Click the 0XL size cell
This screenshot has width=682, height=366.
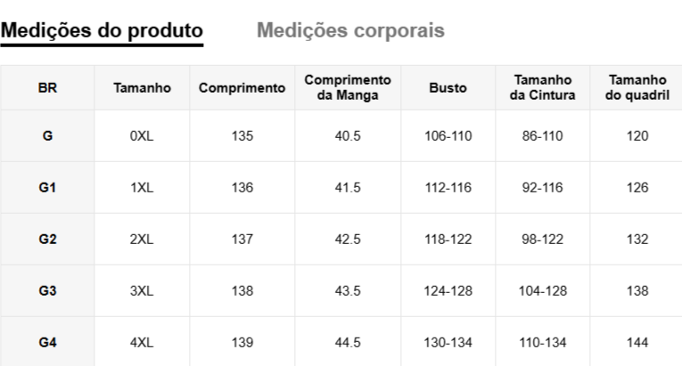coord(143,136)
